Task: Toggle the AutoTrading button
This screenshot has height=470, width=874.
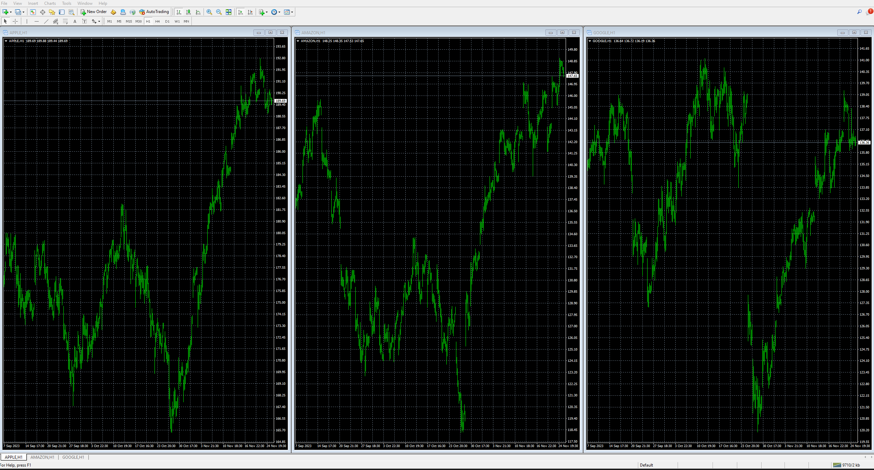Action: pos(154,12)
